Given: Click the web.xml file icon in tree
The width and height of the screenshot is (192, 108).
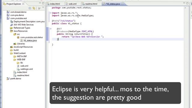Looking at the screenshot, I should click(x=18, y=66).
